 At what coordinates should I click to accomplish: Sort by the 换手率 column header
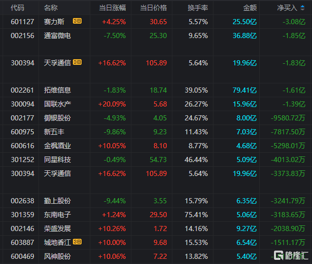click(x=198, y=8)
